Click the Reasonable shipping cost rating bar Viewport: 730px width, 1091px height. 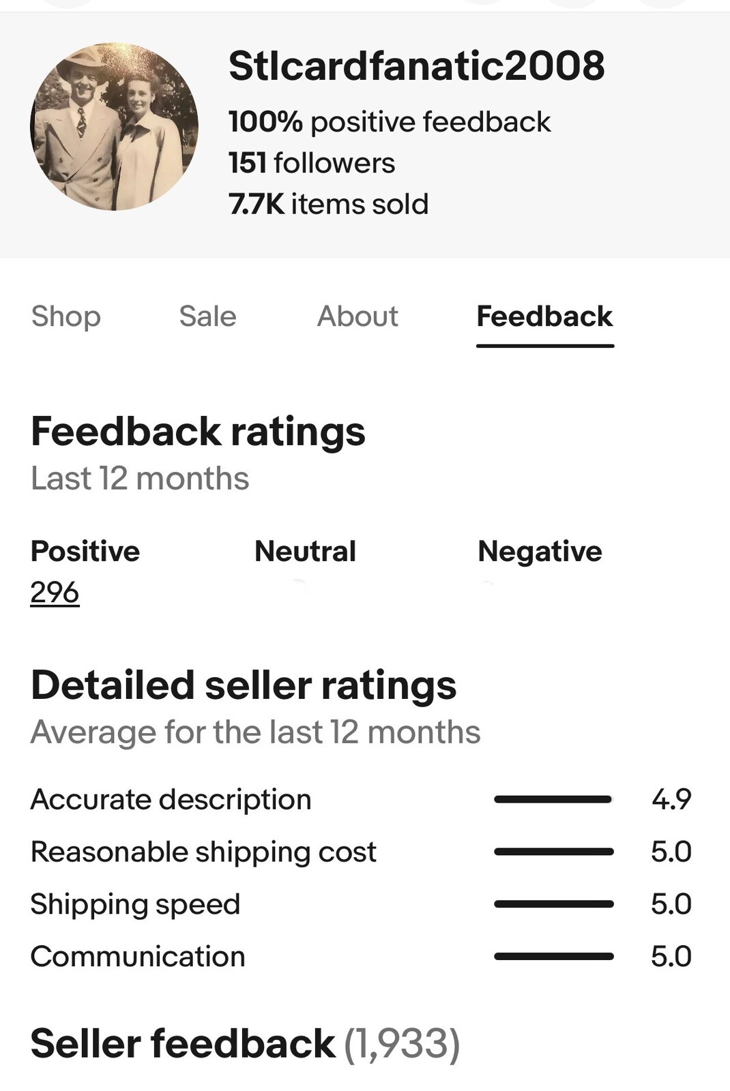click(x=553, y=852)
